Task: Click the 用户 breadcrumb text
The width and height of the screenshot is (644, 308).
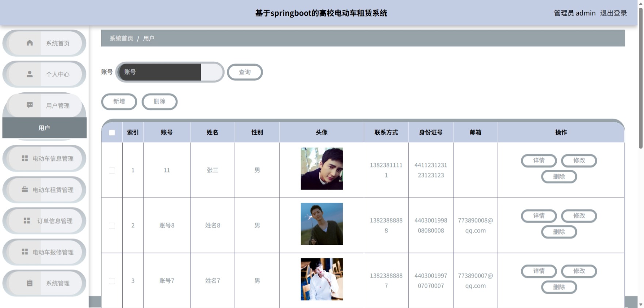Action: tap(149, 38)
